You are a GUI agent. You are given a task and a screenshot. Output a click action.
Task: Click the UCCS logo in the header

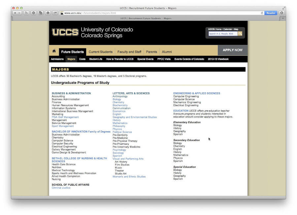[x=65, y=32]
